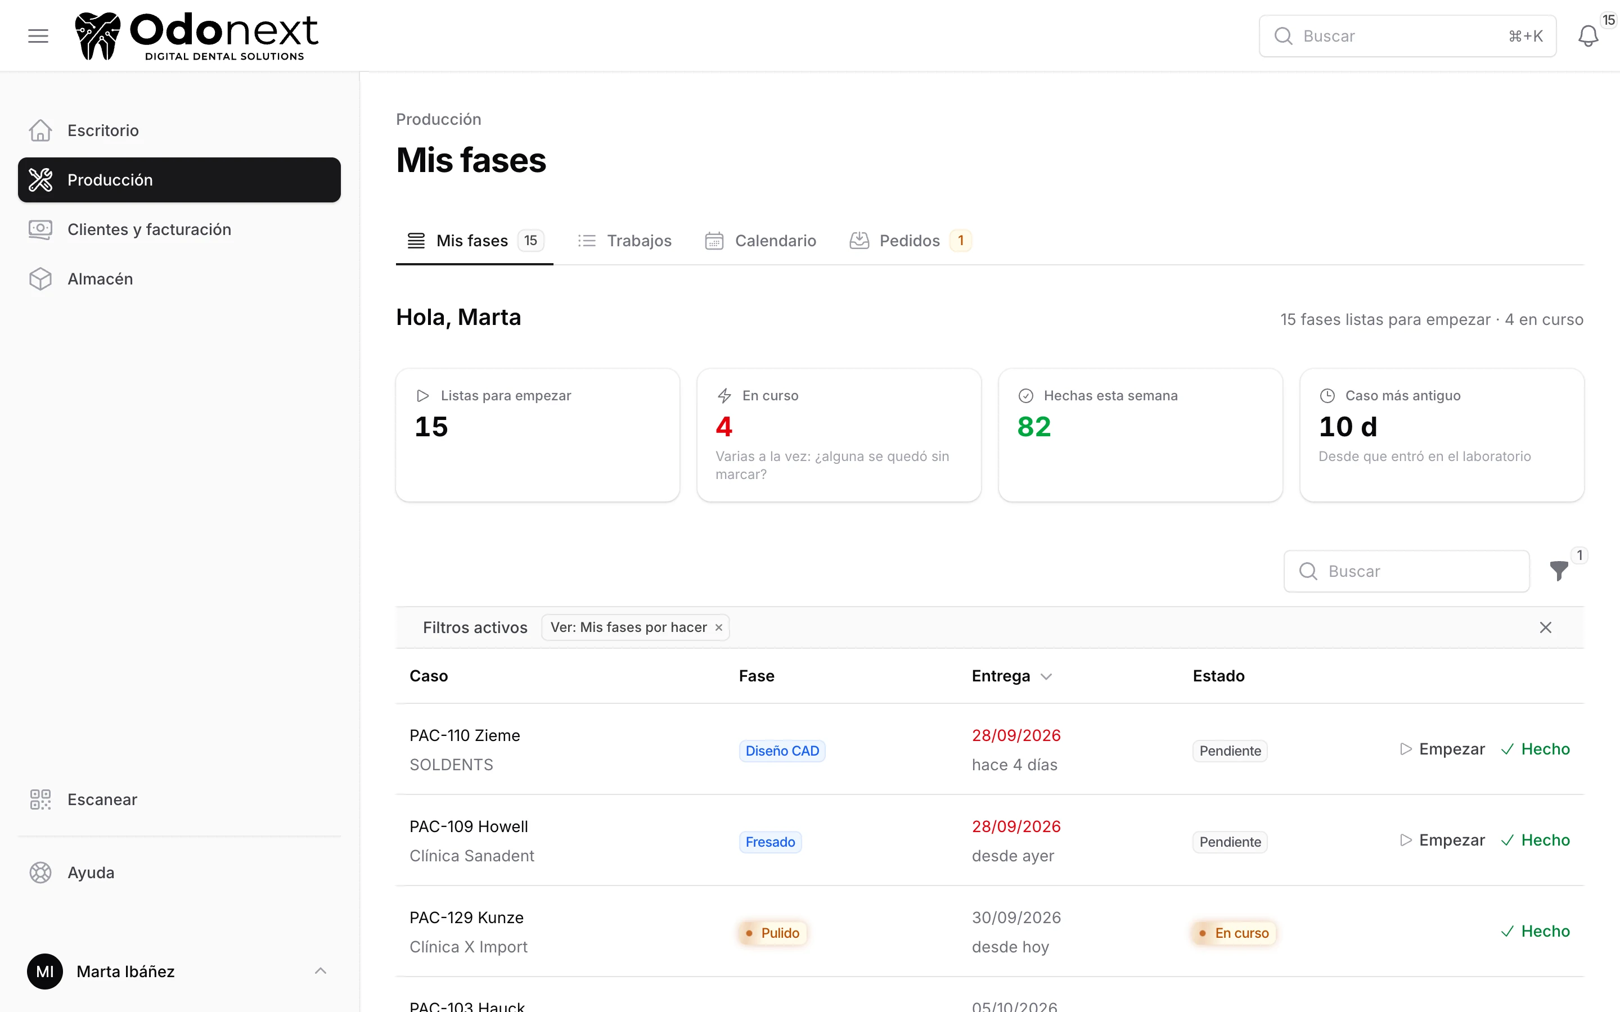The width and height of the screenshot is (1620, 1012).
Task: Open notifications bell icon
Action: 1588,35
